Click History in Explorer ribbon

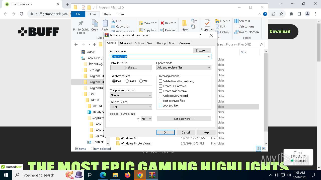point(222,32)
